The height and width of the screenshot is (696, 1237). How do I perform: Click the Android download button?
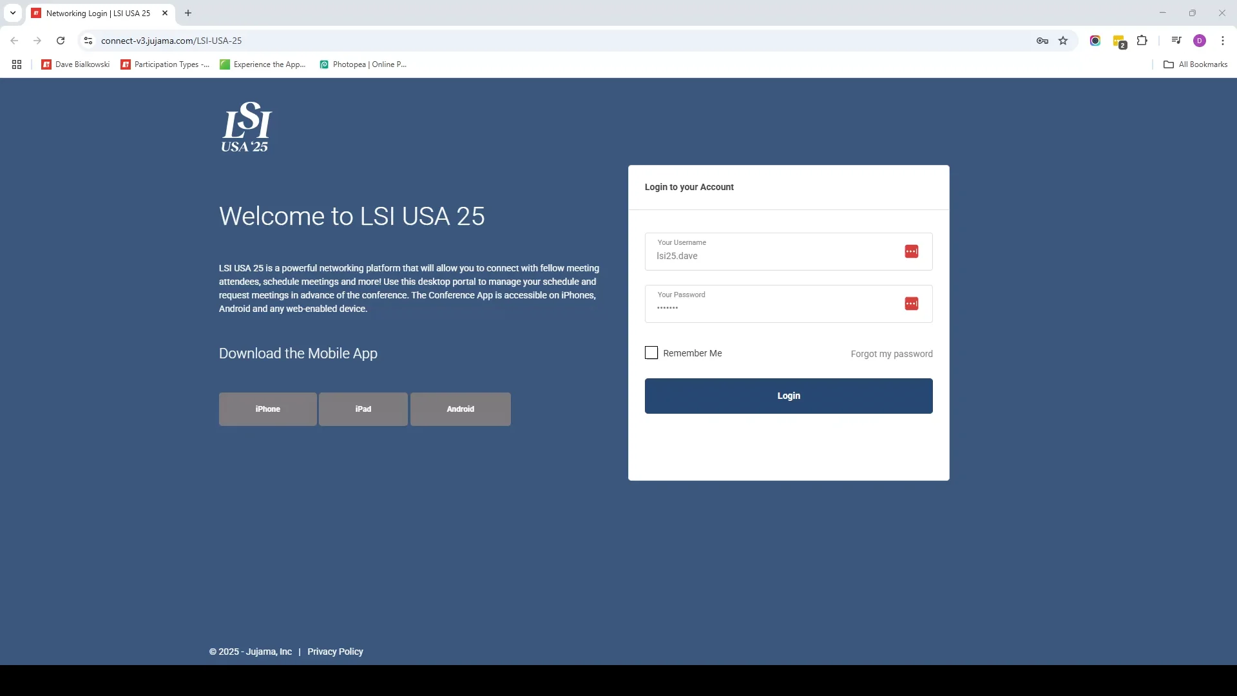coord(460,409)
